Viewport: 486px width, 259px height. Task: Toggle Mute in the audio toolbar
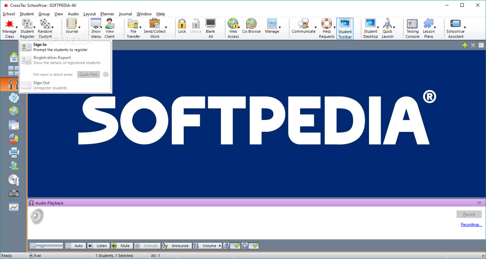(121, 246)
